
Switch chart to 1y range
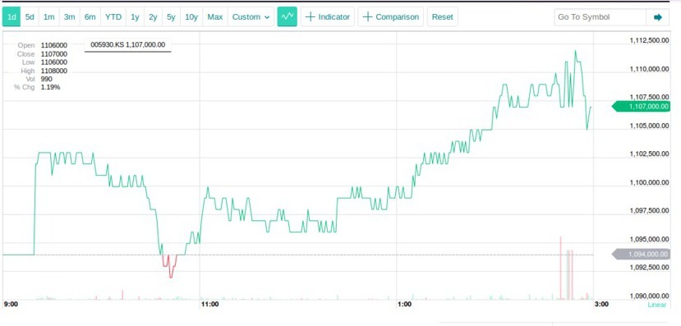pos(135,17)
